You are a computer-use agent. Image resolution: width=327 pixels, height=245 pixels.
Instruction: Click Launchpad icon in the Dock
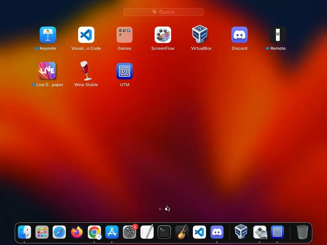pos(42,232)
